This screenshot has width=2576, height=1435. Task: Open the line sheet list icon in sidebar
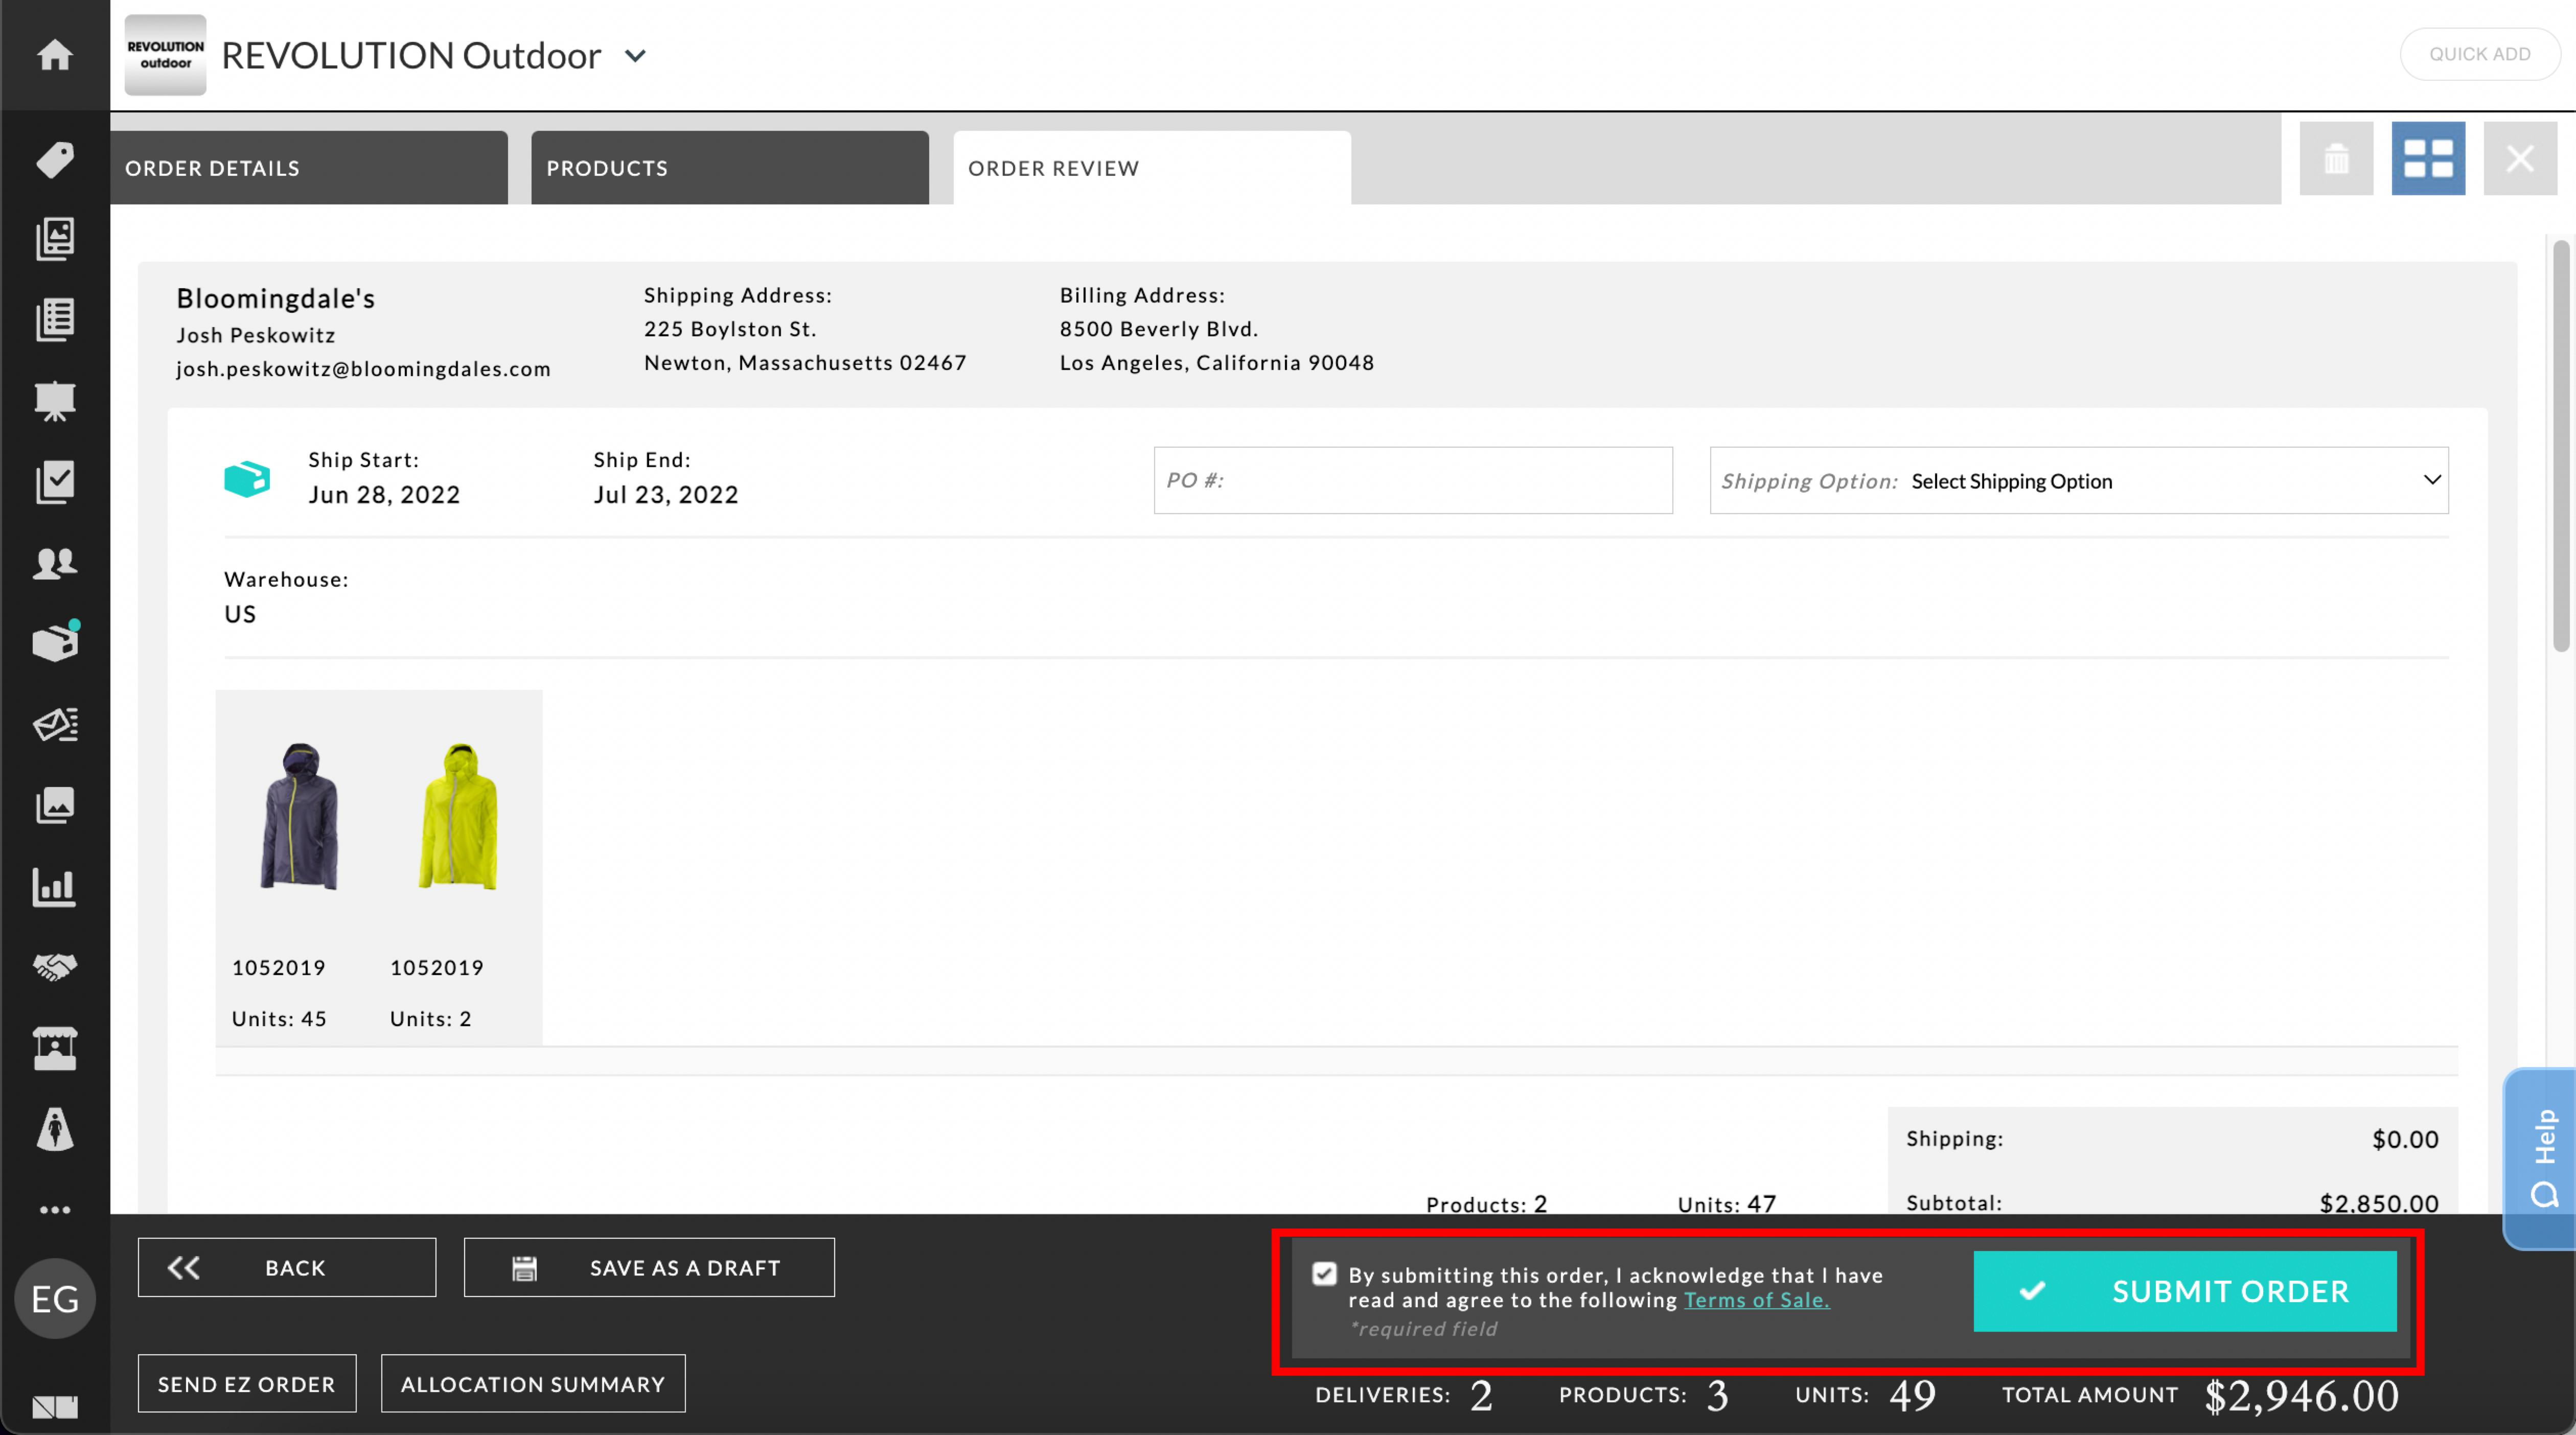(x=55, y=320)
